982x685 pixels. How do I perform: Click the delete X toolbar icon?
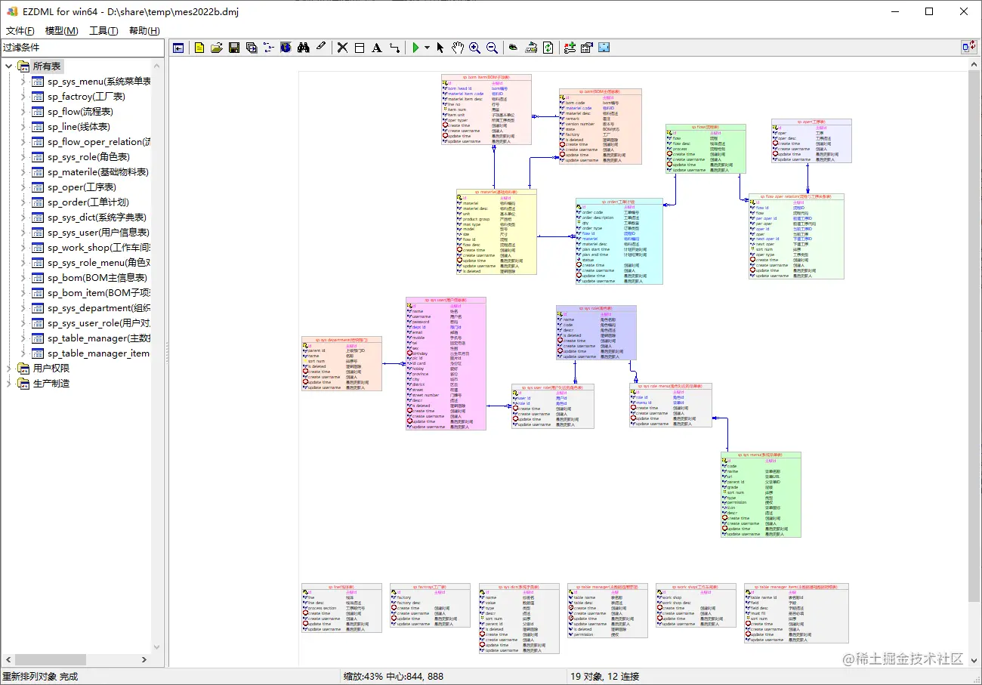342,48
